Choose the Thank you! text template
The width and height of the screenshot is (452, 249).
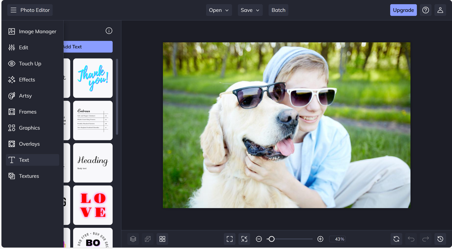coord(93,78)
